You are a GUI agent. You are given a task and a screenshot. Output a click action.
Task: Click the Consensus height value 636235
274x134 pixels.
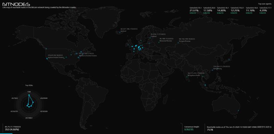[189, 130]
